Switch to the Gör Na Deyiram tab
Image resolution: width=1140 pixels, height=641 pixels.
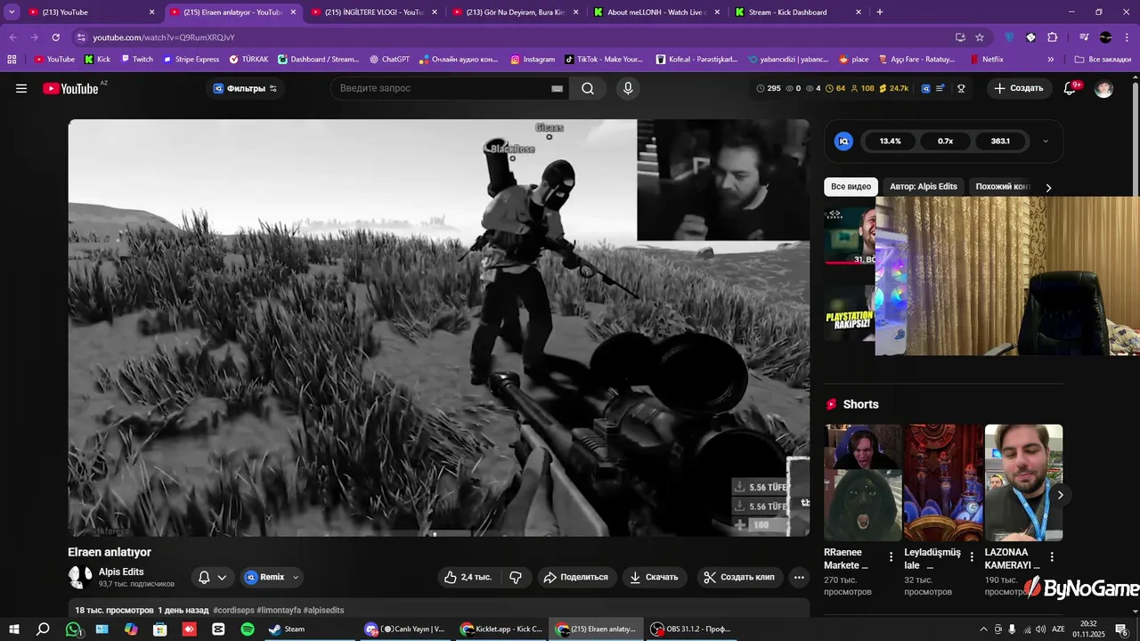point(516,12)
